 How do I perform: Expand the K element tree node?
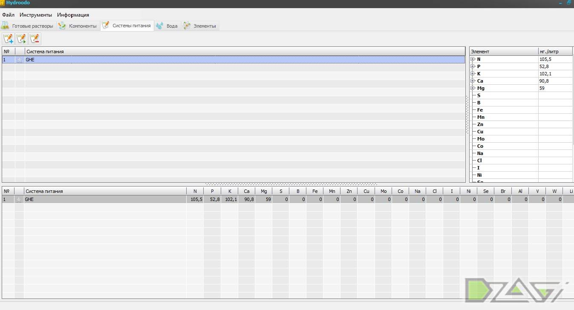point(473,74)
